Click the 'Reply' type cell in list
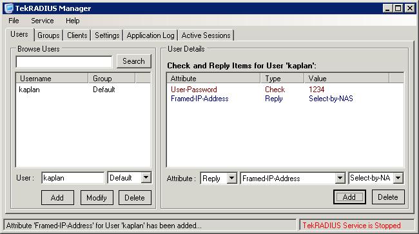 (x=273, y=99)
